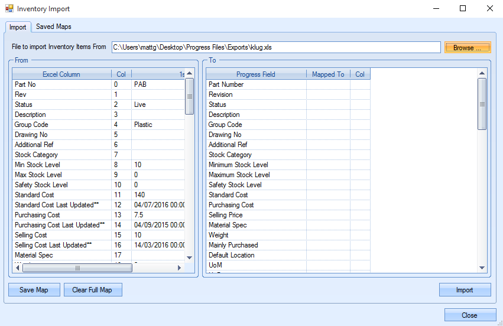Click the Mapped To column header
503x326 pixels.
[x=328, y=74]
